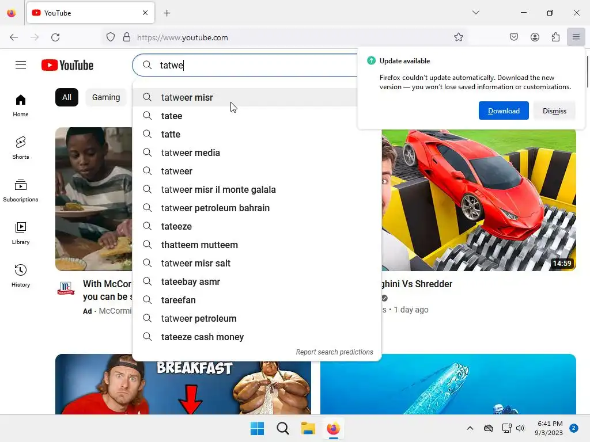Viewport: 590px width, 442px height.
Task: Choose 'tatweer petroleum bahrain' suggestion
Action: 256,208
